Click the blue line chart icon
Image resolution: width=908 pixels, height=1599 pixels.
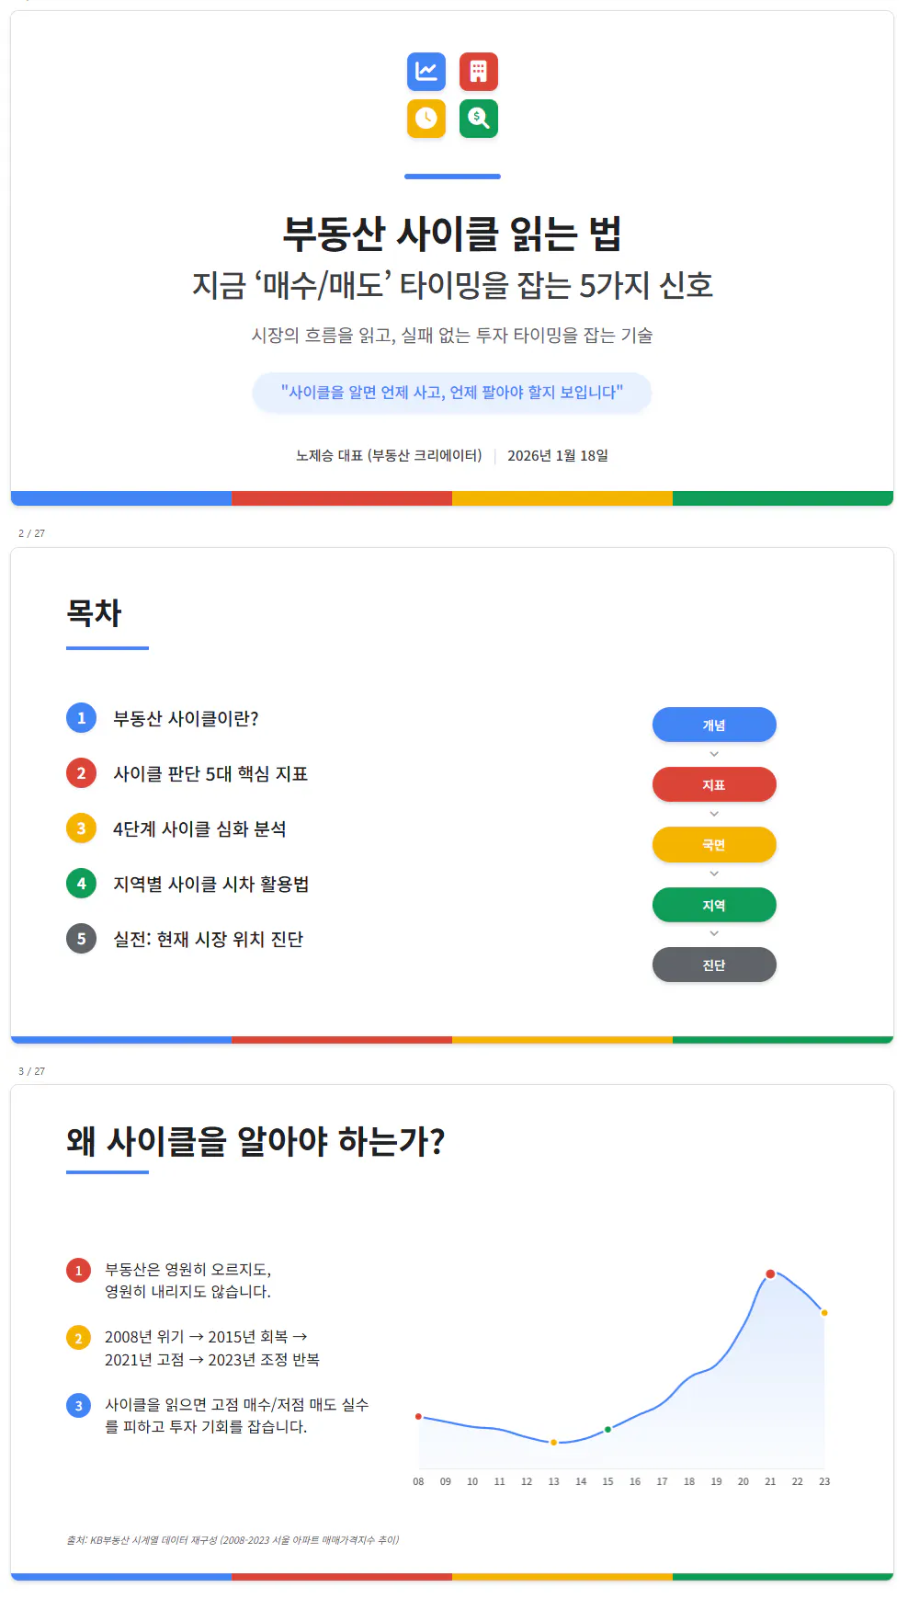[426, 72]
